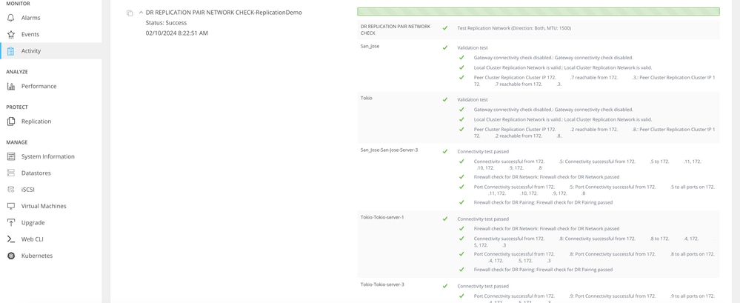This screenshot has width=740, height=303.
Task: Open the System Information icon
Action: (11, 157)
